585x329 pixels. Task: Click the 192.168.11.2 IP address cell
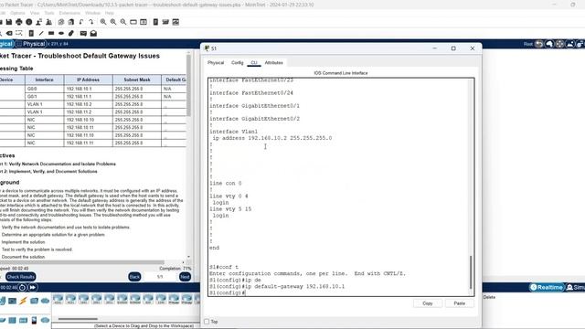88,111
